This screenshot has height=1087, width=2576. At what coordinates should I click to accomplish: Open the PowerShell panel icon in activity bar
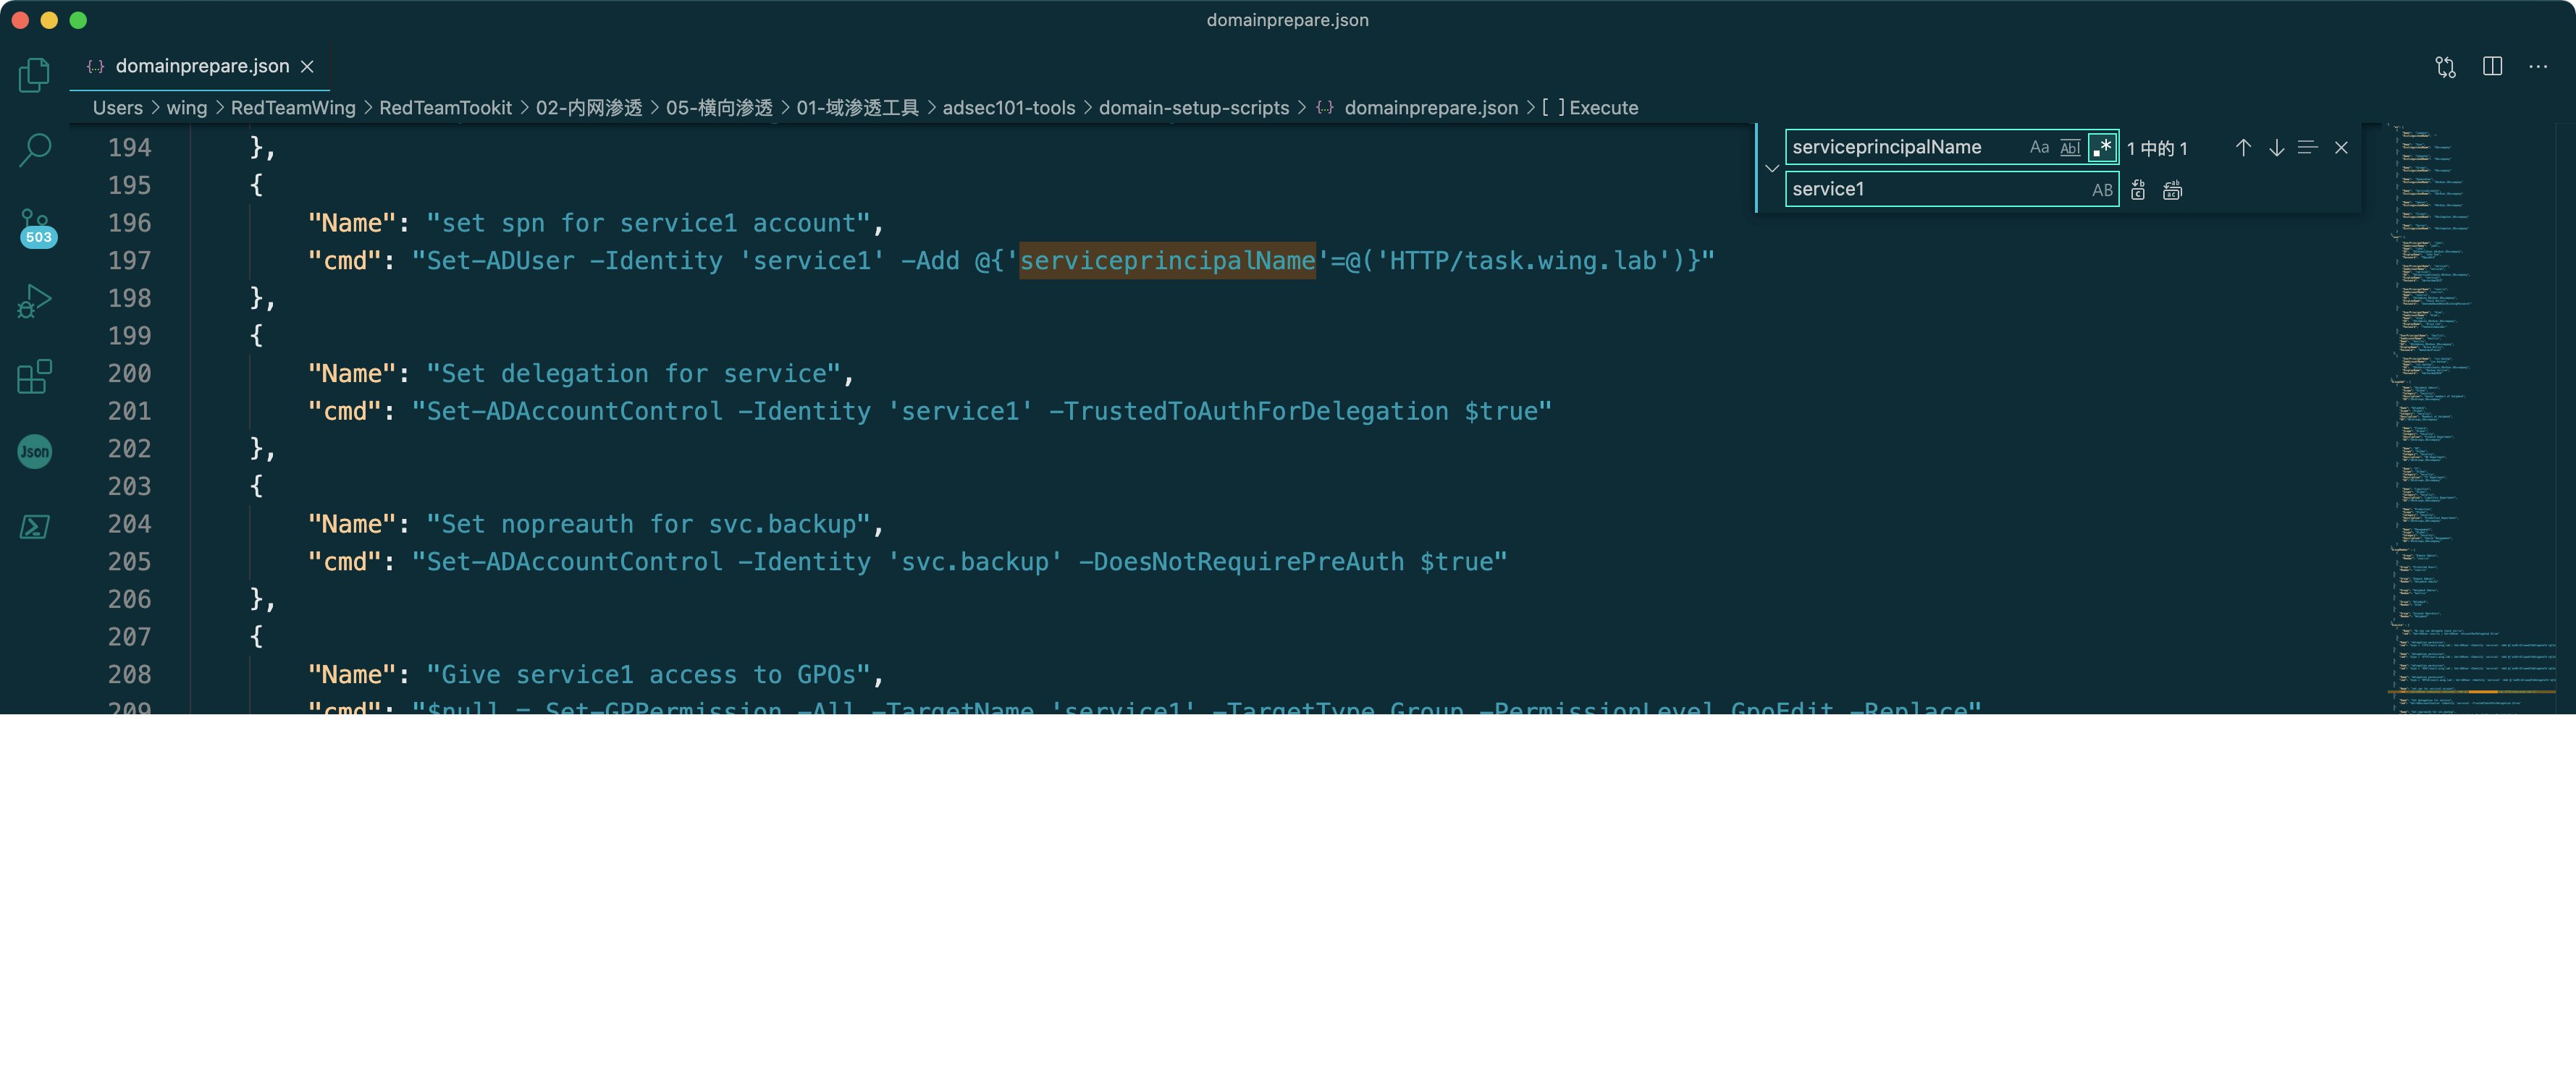(x=34, y=526)
